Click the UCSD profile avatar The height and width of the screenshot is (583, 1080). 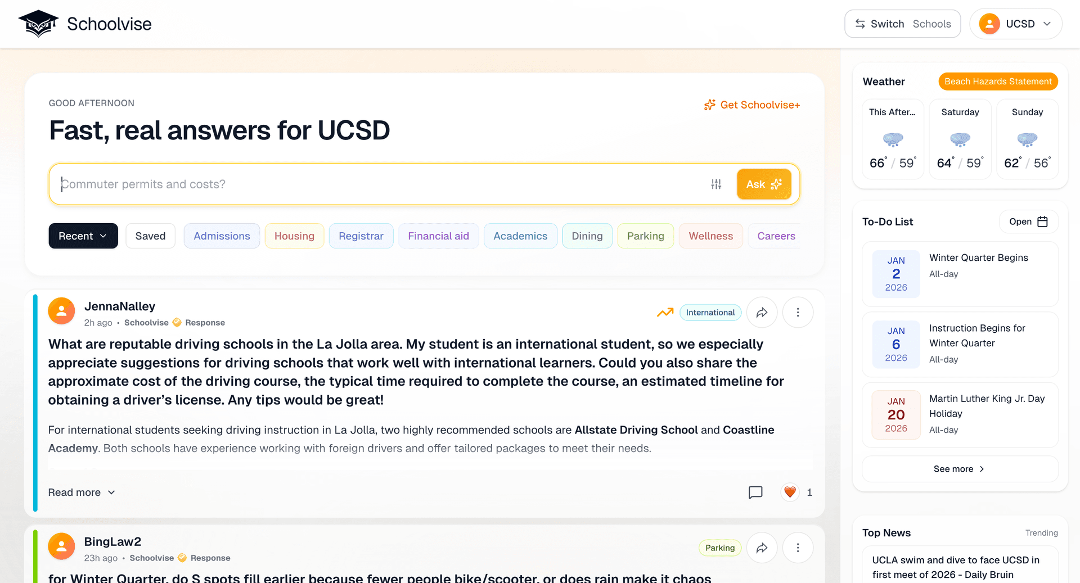(x=989, y=24)
